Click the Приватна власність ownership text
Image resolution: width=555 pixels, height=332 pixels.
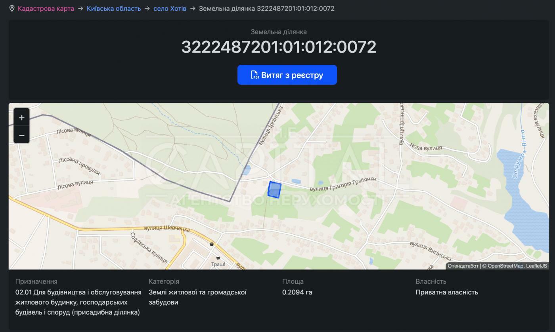coord(447,292)
